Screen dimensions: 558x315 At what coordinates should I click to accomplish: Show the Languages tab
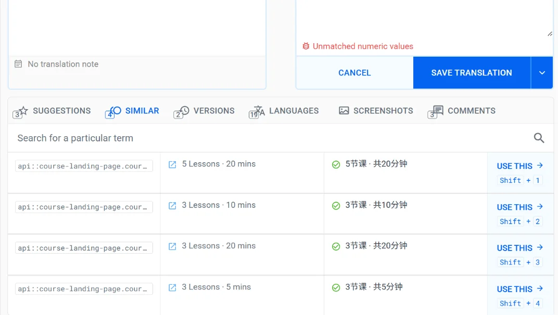(284, 111)
